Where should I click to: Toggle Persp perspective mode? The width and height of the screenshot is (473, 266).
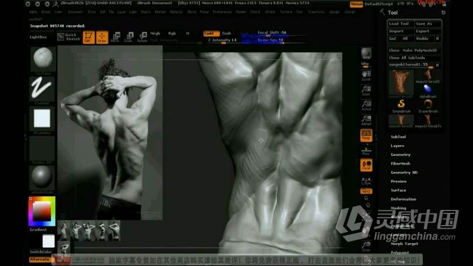[x=366, y=135]
